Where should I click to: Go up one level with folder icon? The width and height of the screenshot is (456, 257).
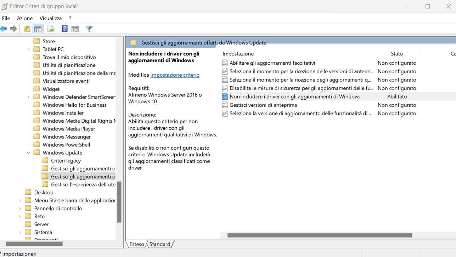tap(27, 29)
